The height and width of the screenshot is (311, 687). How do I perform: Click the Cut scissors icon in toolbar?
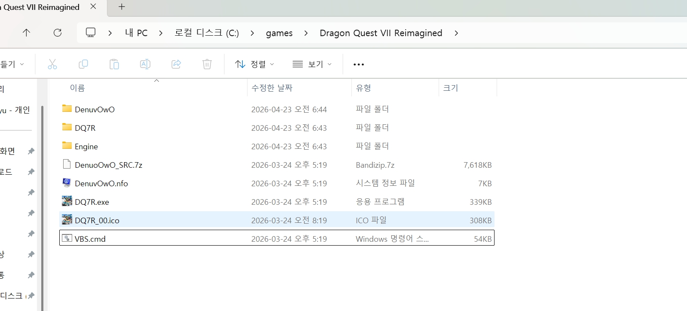tap(52, 65)
